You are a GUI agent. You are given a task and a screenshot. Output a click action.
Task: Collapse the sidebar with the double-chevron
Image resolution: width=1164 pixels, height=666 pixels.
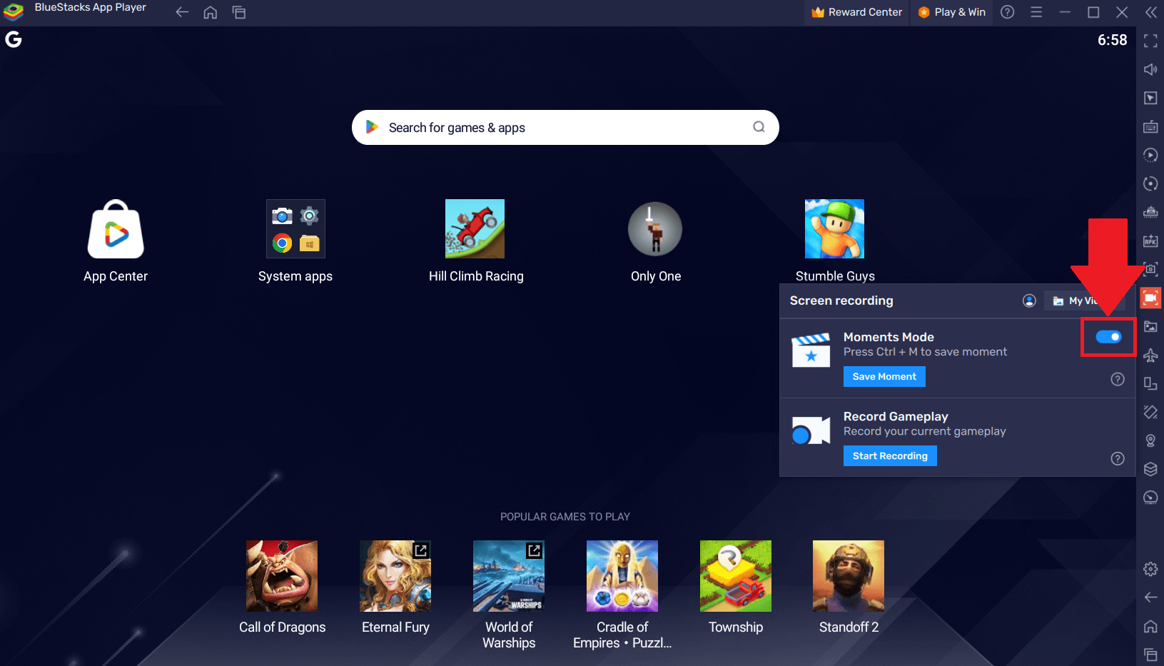[1150, 12]
